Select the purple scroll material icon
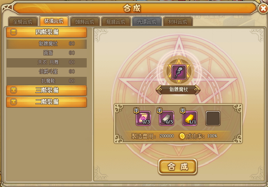 (x=143, y=118)
